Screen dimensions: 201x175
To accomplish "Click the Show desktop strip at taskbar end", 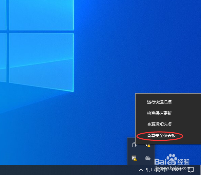I will click(x=200, y=170).
